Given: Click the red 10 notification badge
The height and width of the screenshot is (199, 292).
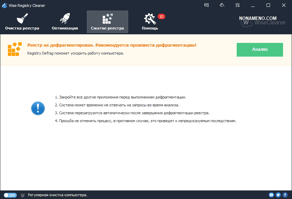Looking at the screenshot, I should (x=161, y=16).
